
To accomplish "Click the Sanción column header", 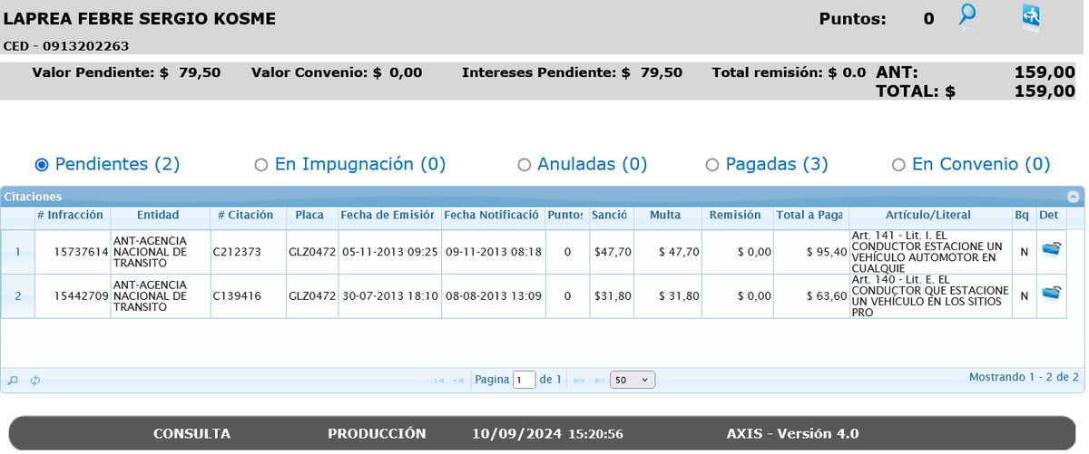I will coord(610,216).
